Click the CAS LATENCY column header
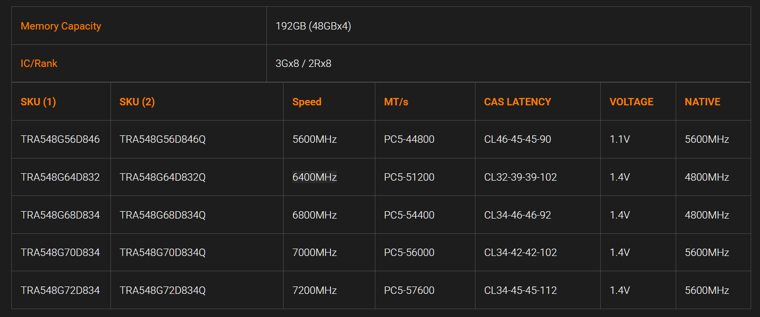Screen dimensions: 760x317 coord(517,102)
